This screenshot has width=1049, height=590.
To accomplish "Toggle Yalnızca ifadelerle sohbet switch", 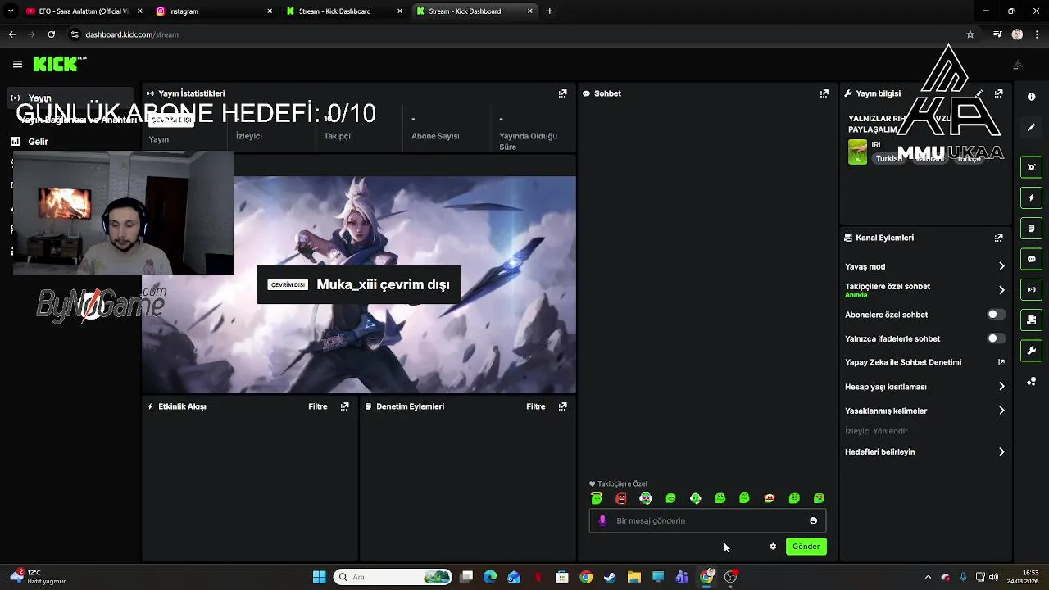I will point(996,338).
